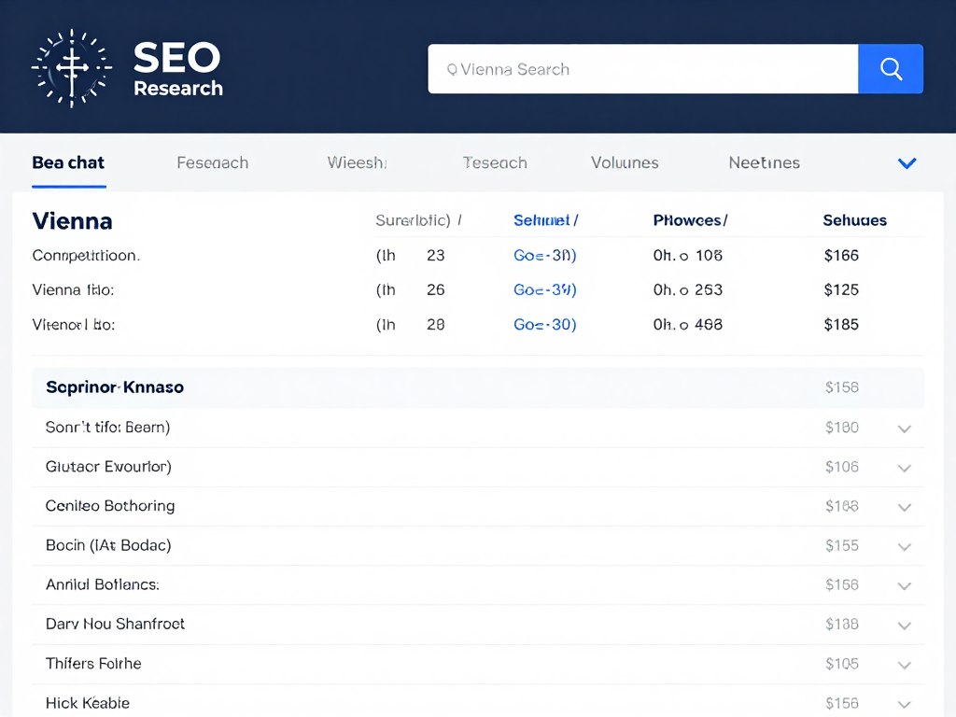
Task: Expand the Thifers Folrhe row chevron
Action: tap(904, 665)
